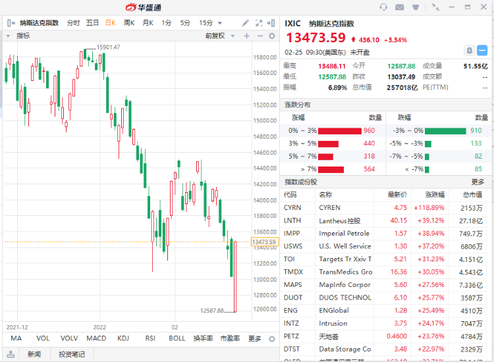
Task: Click the green -3%~0% loss bar
Action: (445, 131)
